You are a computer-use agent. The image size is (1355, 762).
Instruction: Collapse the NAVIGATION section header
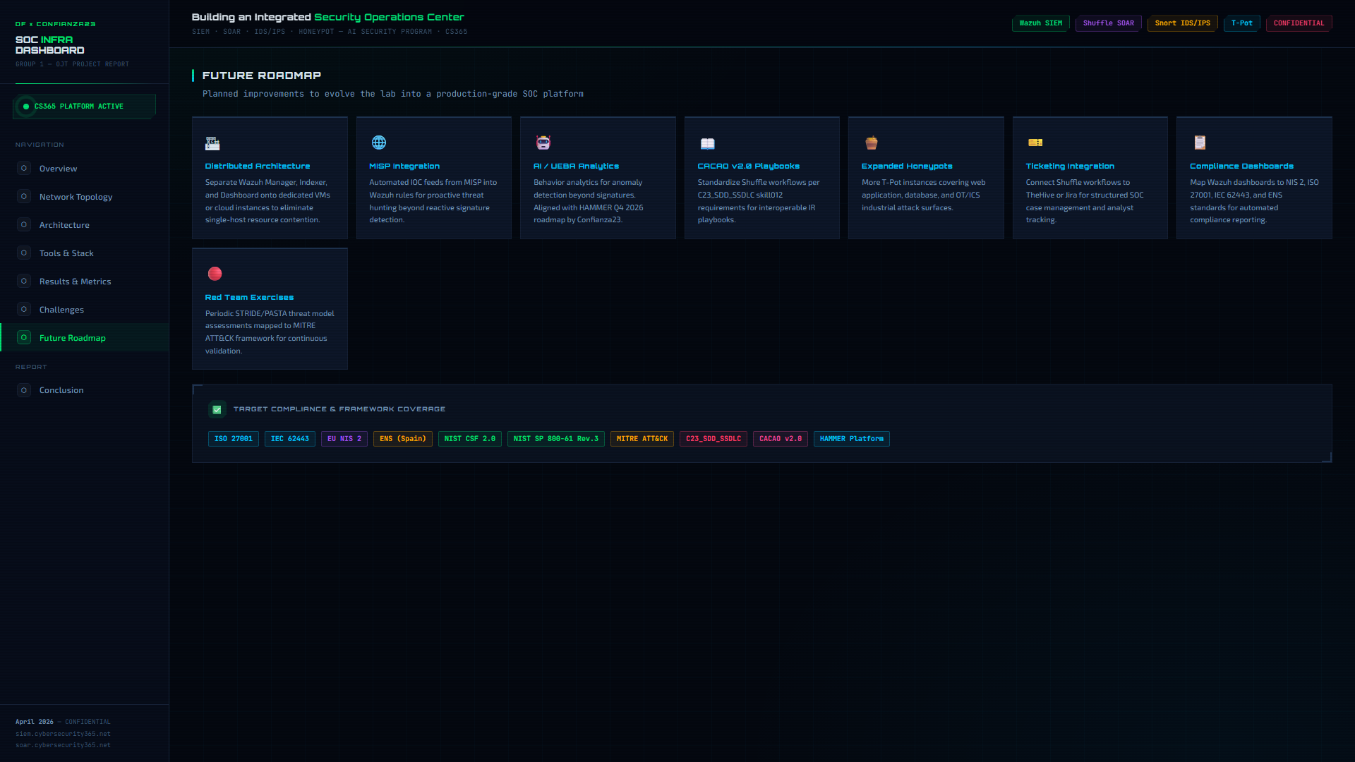(40, 144)
